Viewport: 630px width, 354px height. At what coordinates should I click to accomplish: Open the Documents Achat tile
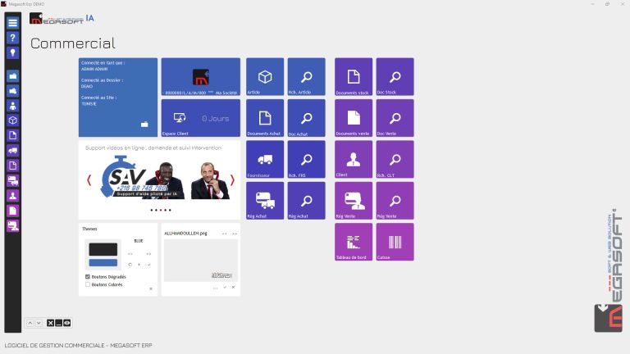[x=265, y=118]
